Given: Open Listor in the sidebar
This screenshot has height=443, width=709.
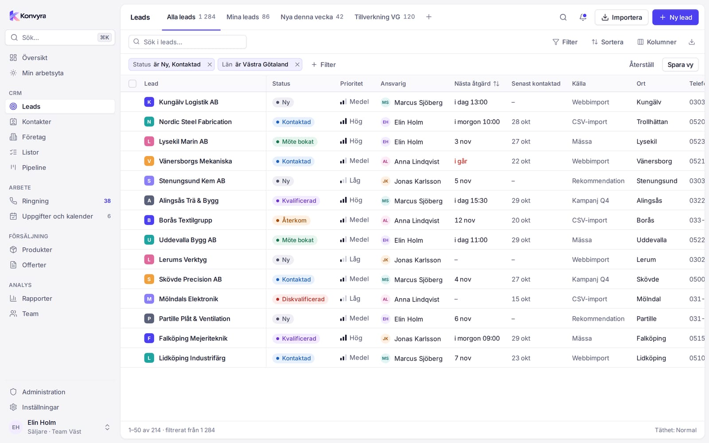Looking at the screenshot, I should (x=60, y=152).
